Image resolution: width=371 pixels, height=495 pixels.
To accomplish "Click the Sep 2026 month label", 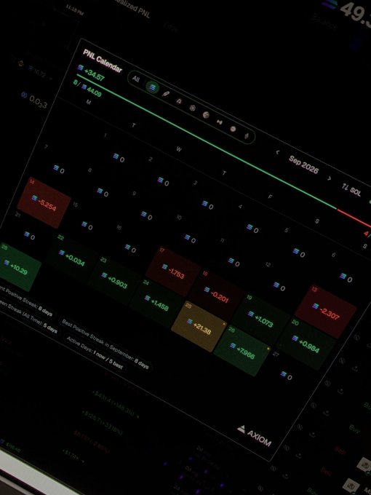I will pos(303,165).
